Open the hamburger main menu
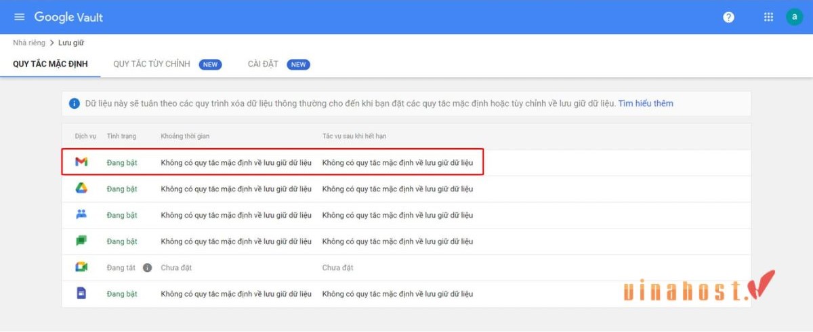This screenshot has height=332, width=813. pos(19,17)
